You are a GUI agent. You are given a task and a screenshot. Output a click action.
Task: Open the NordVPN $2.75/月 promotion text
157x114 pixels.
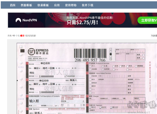82,22
